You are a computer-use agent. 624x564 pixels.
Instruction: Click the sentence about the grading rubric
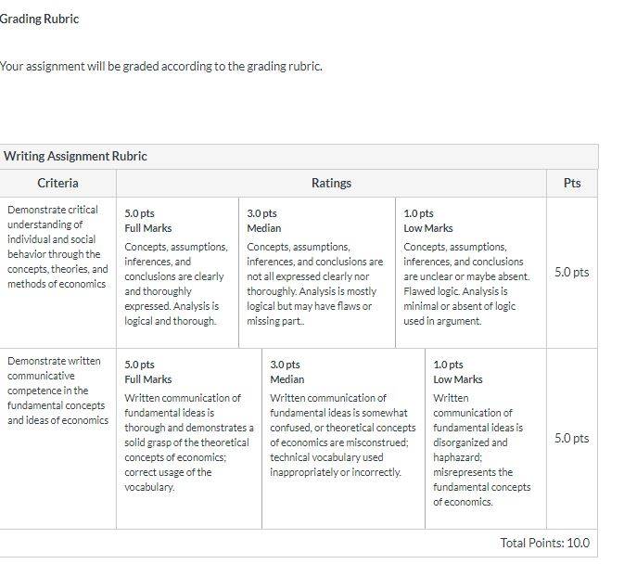(160, 66)
